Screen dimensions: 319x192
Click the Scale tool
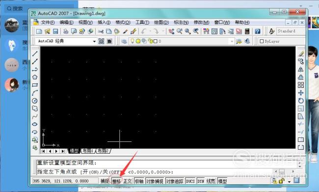(301, 109)
